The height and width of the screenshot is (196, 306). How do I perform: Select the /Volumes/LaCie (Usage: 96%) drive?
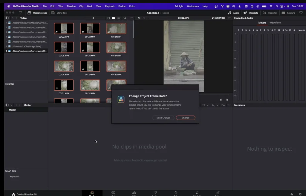pyautogui.click(x=27, y=46)
